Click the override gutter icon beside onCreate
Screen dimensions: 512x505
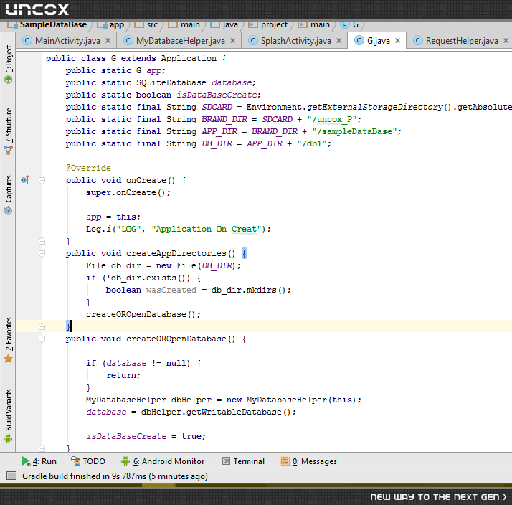coord(25,179)
